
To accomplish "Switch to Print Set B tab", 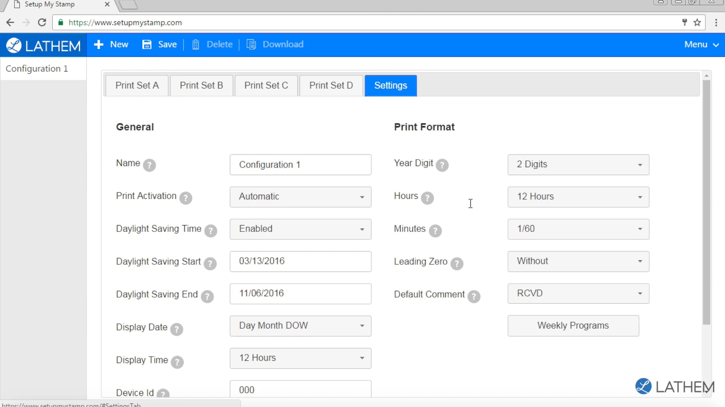I will [x=201, y=86].
